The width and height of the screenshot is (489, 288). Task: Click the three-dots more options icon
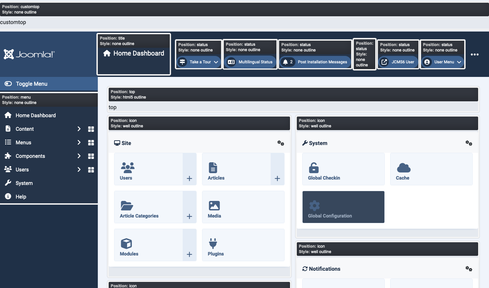[475, 55]
